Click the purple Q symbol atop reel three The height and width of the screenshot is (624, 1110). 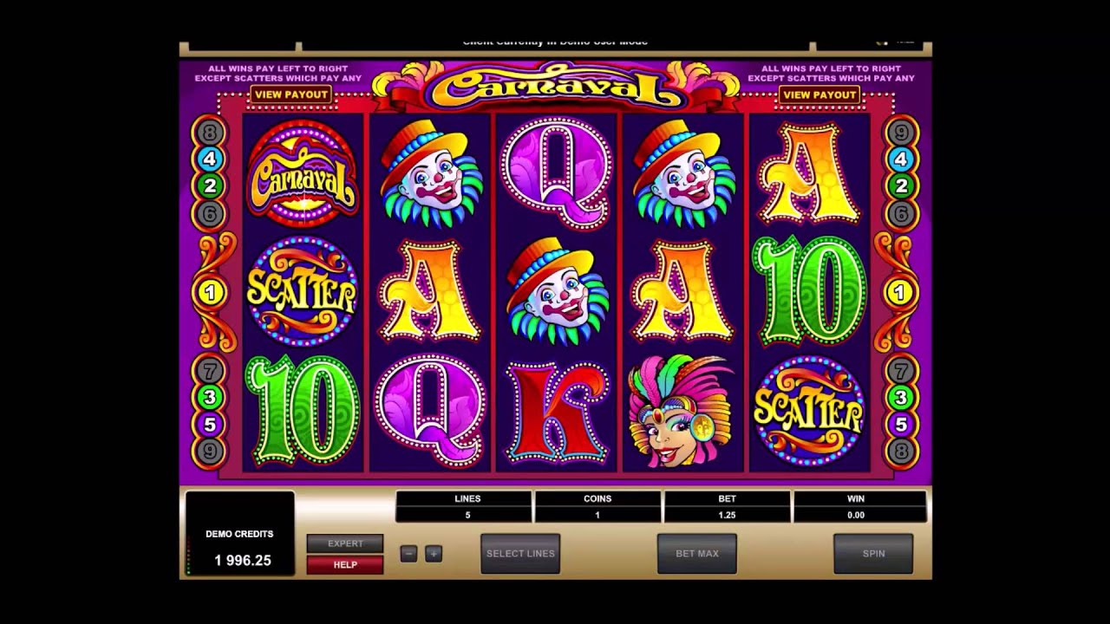(556, 173)
